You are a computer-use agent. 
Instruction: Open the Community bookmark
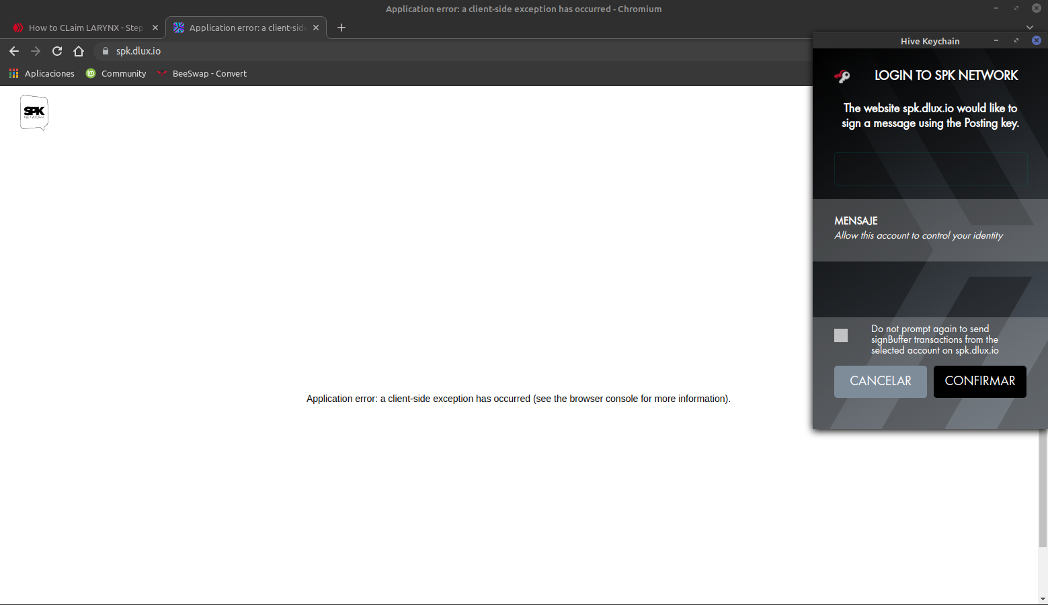coord(116,73)
